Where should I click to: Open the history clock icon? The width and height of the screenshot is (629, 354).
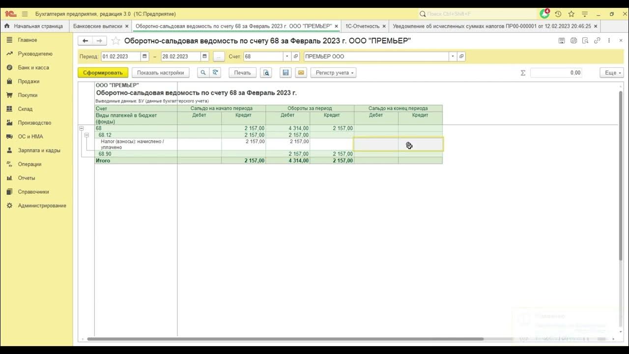(558, 14)
